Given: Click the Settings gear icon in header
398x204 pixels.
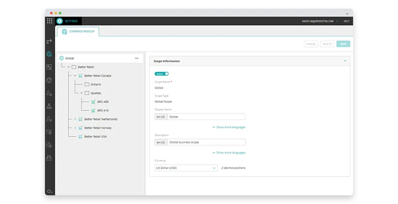Looking at the screenshot, I should (x=60, y=21).
